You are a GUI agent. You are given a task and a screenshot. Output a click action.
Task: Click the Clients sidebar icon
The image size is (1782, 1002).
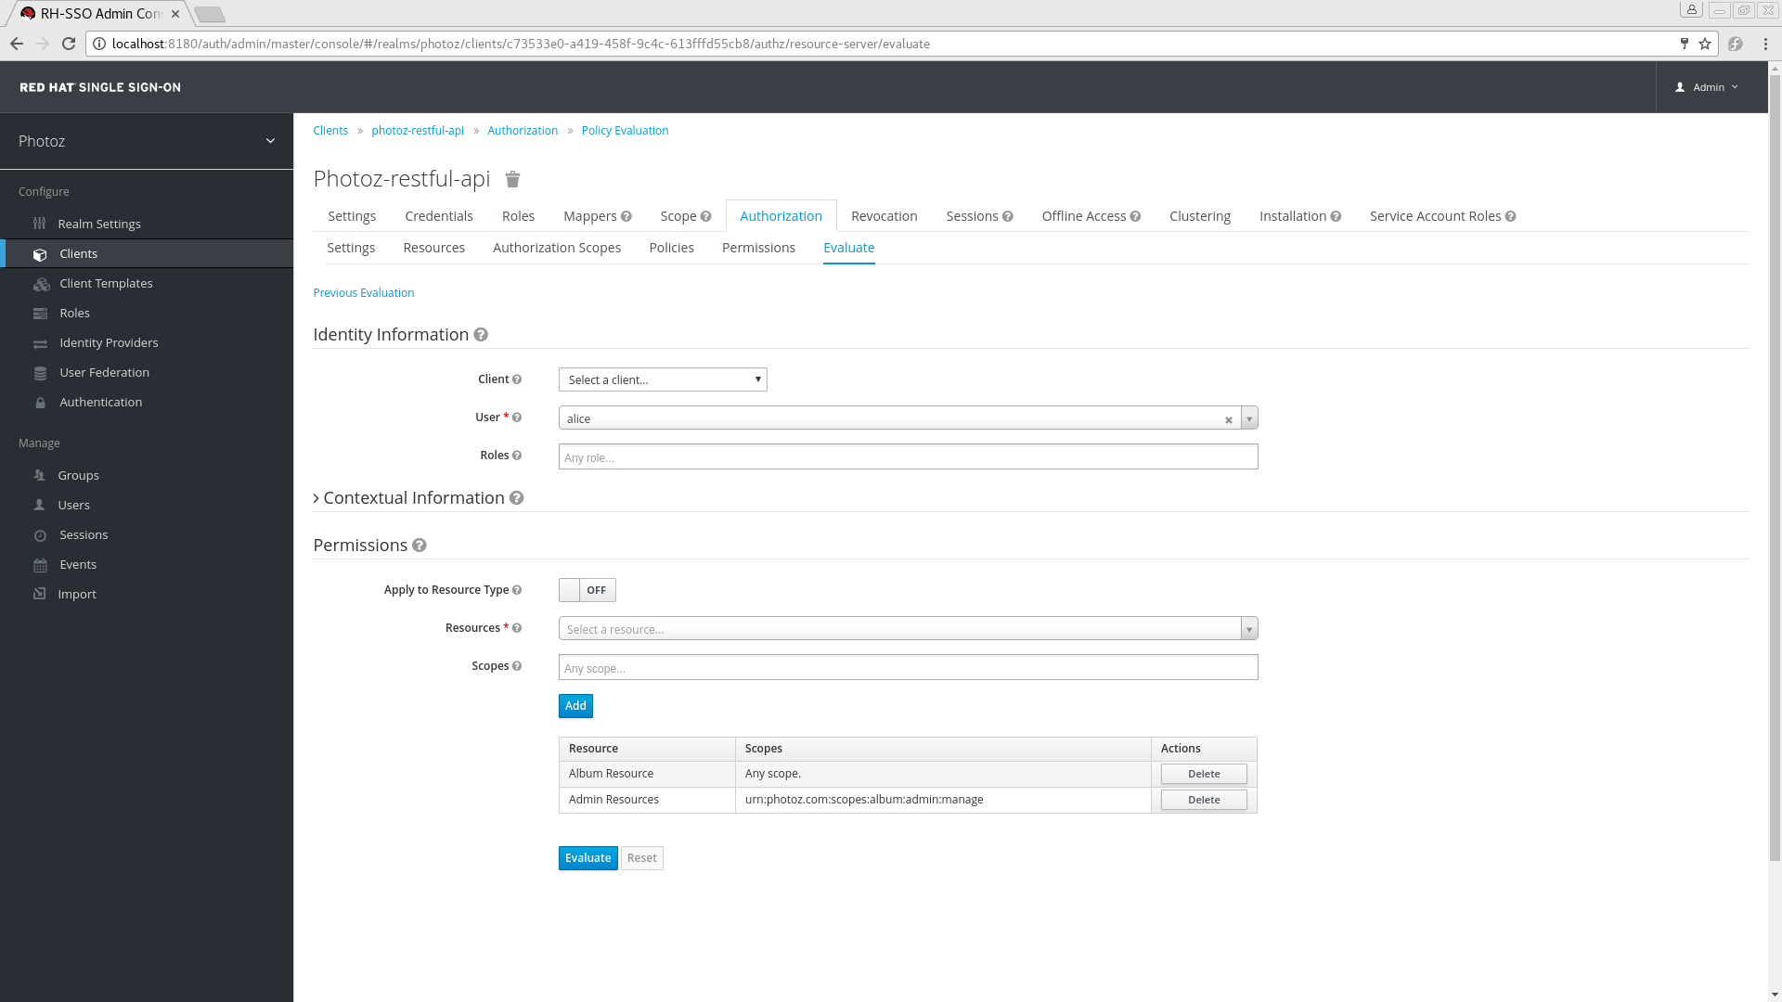[x=41, y=253]
